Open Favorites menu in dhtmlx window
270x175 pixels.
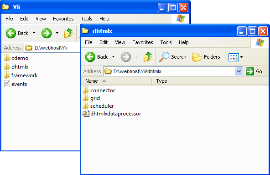point(143,42)
